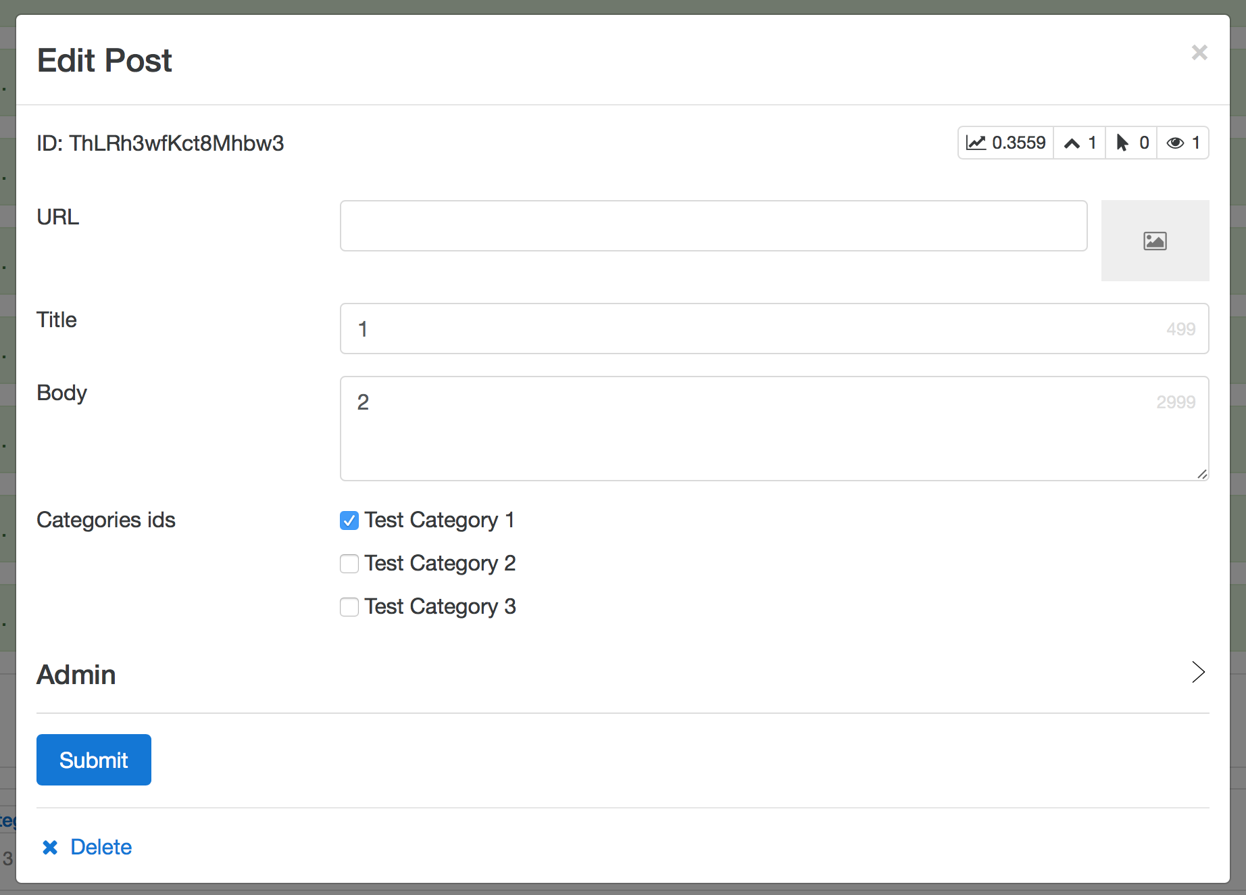Close the Edit Post dialog
1246x895 pixels.
1199,52
